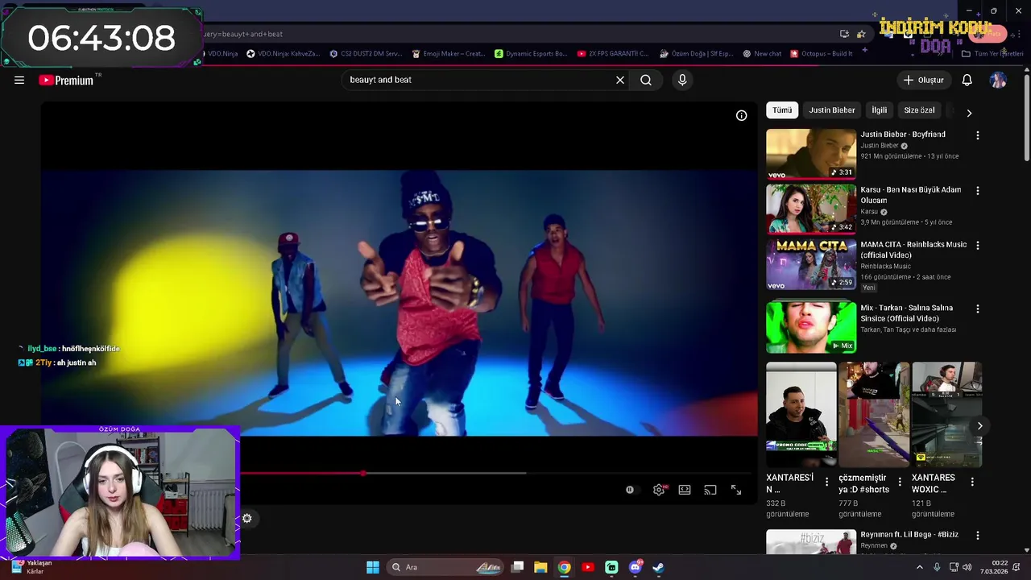The width and height of the screenshot is (1031, 580).
Task: Run search with magnifier button
Action: (646, 80)
